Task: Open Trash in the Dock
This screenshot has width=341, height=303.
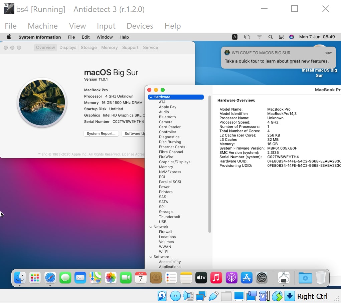Action: click(x=321, y=277)
